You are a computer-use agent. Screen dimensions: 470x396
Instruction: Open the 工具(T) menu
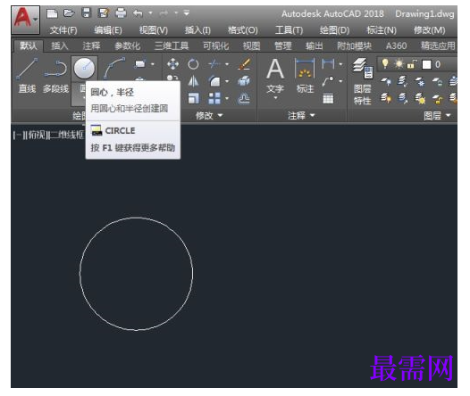point(289,30)
